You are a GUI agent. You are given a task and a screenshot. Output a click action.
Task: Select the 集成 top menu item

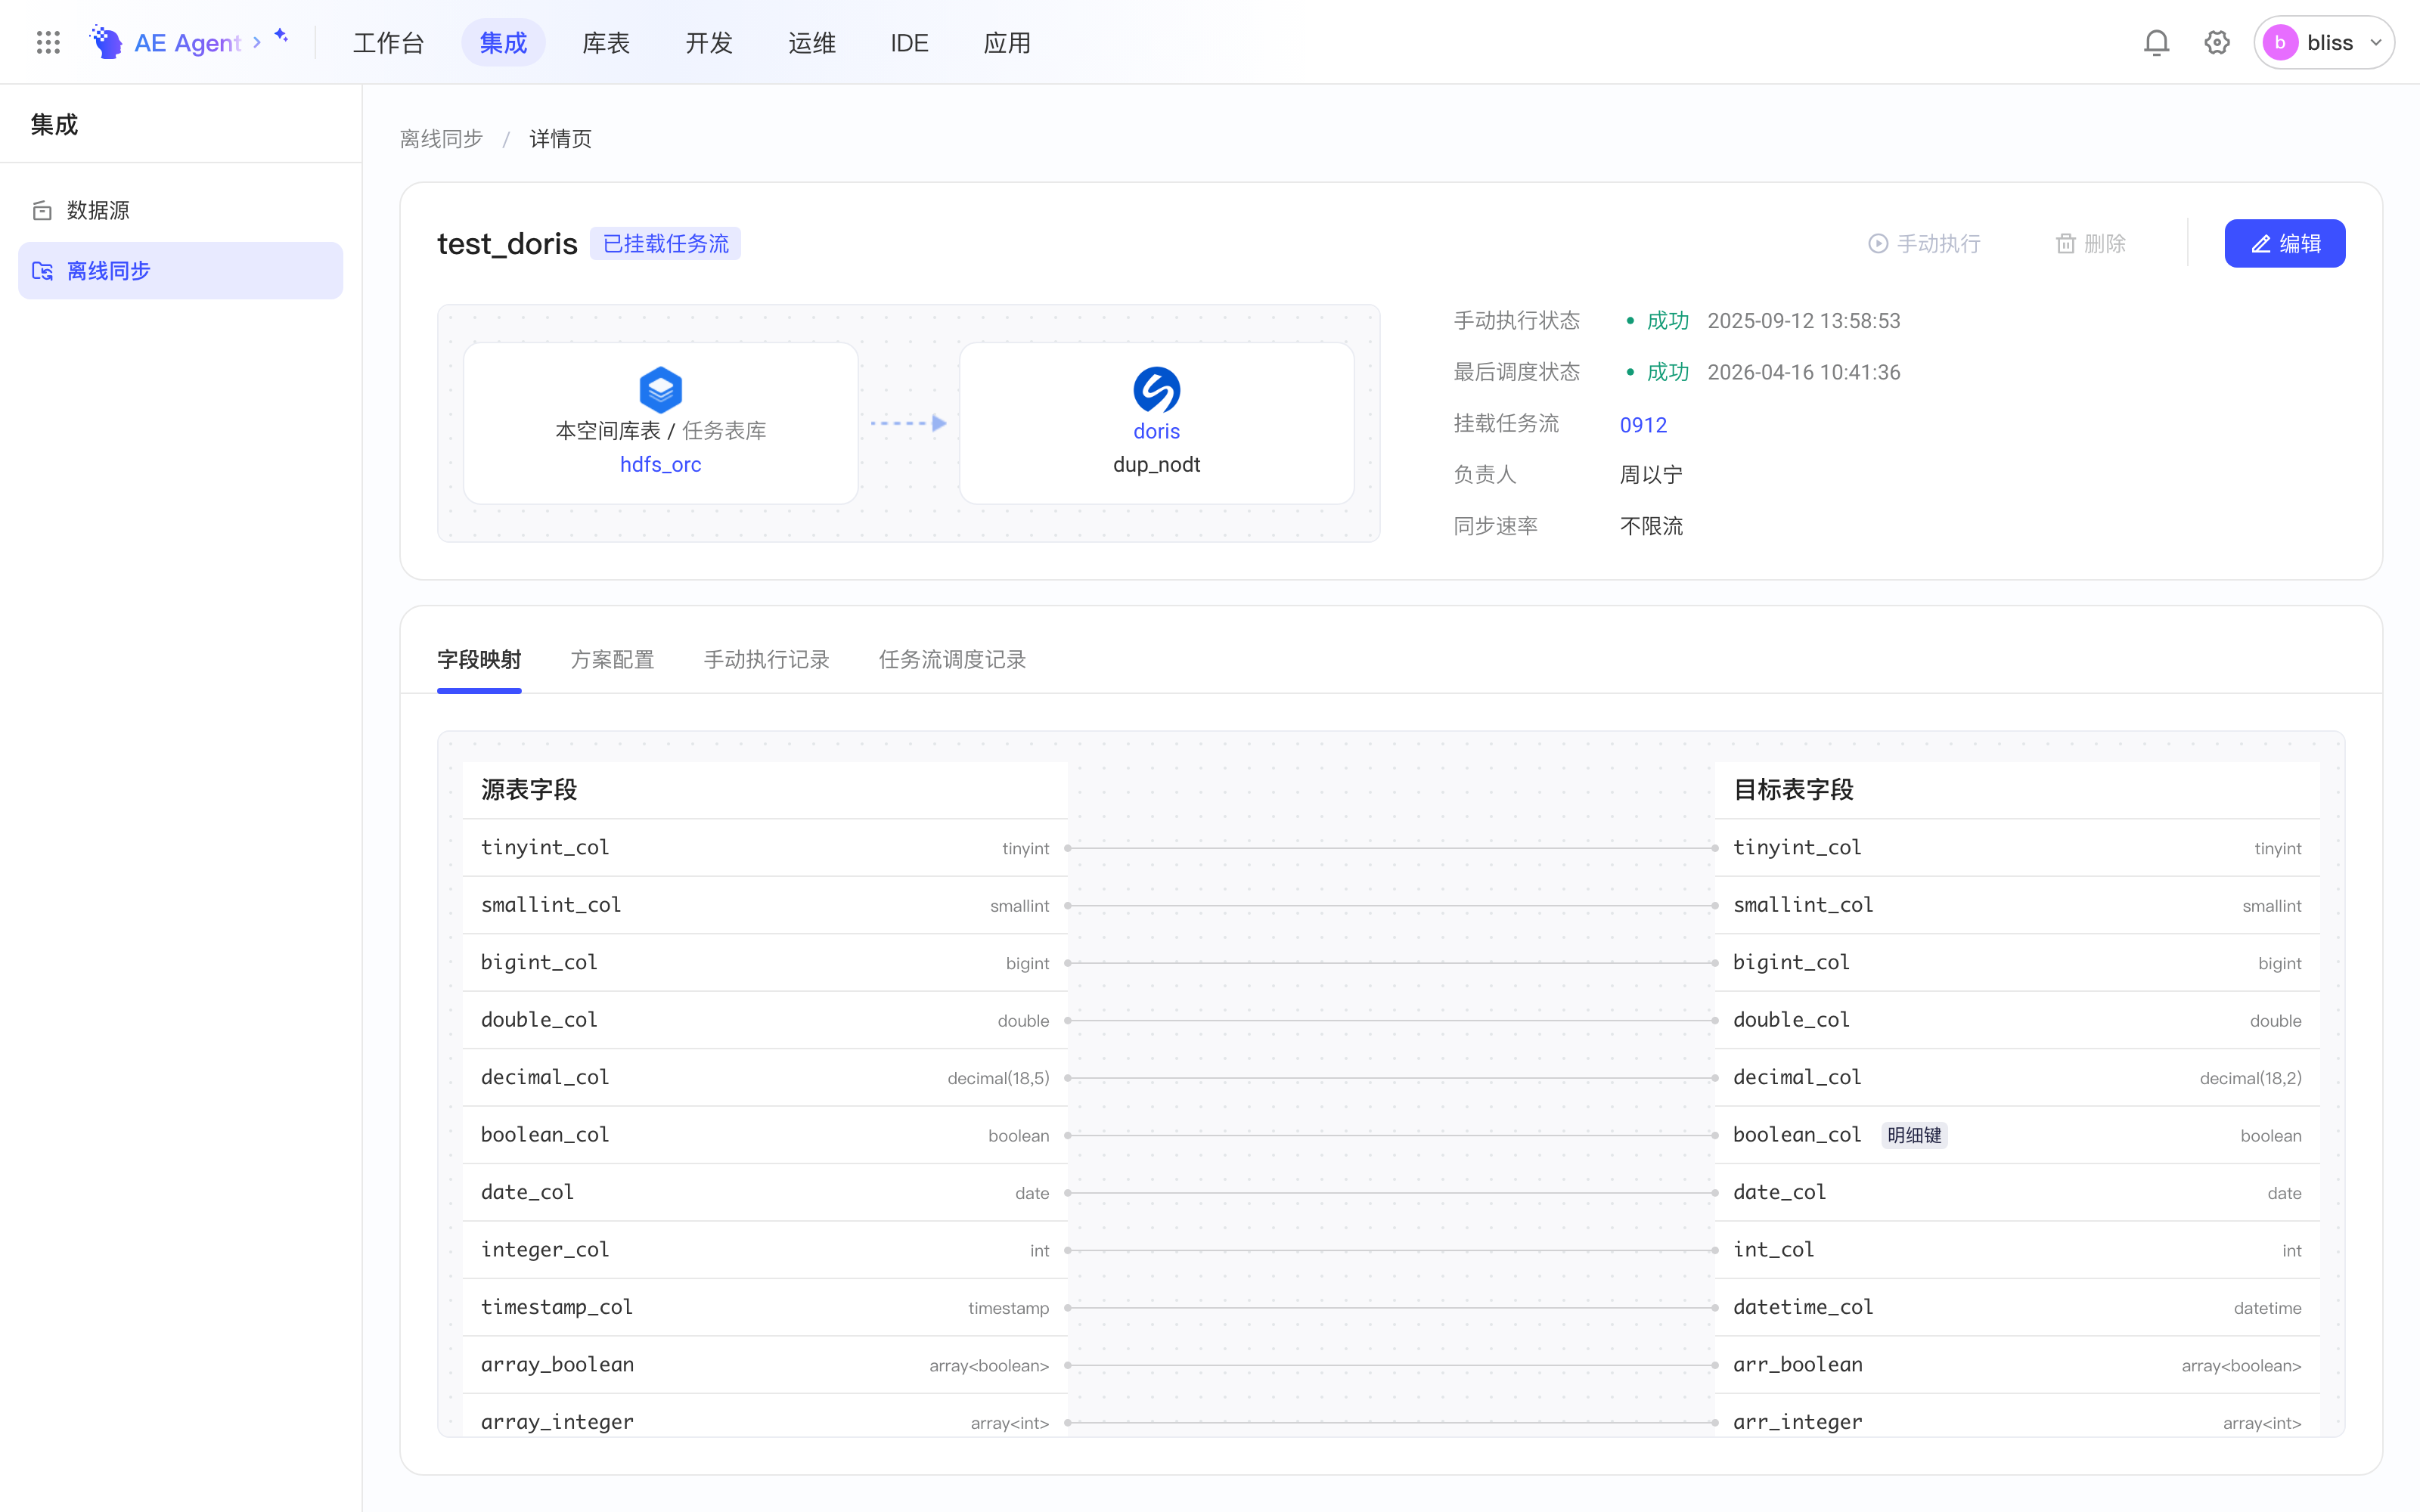click(503, 43)
